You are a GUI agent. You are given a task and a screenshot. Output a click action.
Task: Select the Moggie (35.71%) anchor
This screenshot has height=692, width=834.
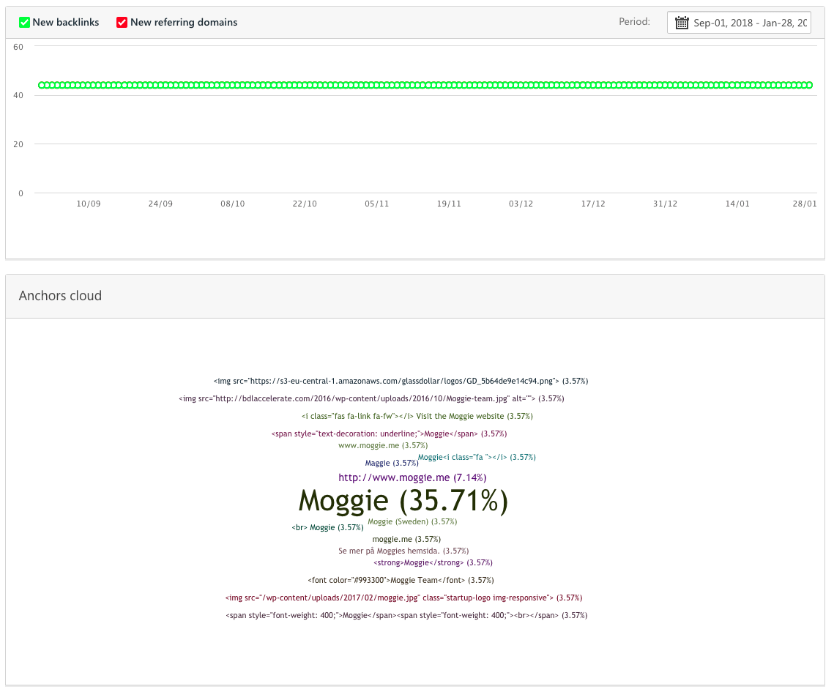(x=403, y=501)
